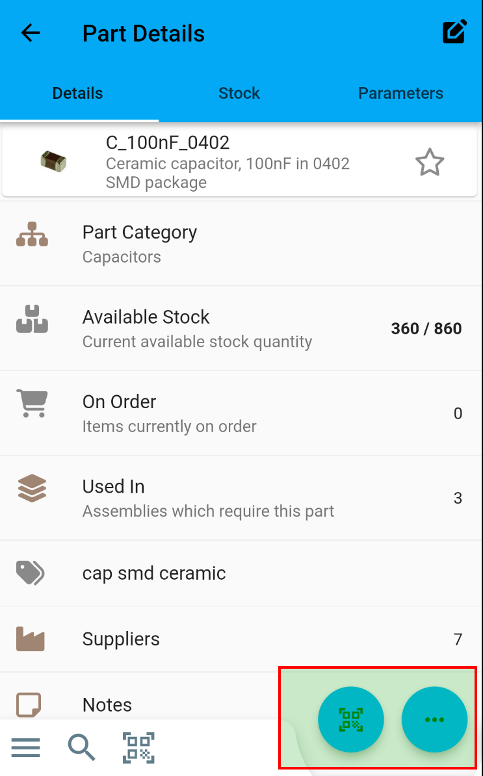Go back using the arrow icon
Screen dimensions: 483x776
(31, 33)
